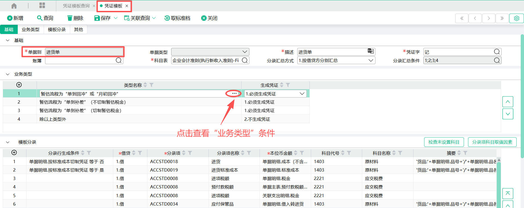Add a row with the 业务类型 plus icon
The width and height of the screenshot is (524, 208).
pos(19,85)
